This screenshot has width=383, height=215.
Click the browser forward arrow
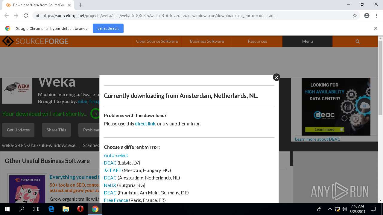pyautogui.click(x=16, y=16)
